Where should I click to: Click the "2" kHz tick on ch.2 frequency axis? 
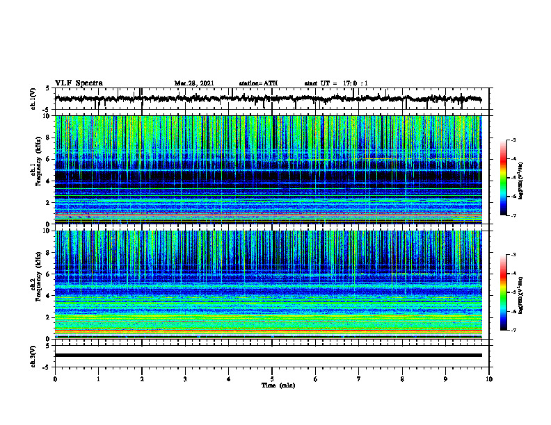pos(49,317)
